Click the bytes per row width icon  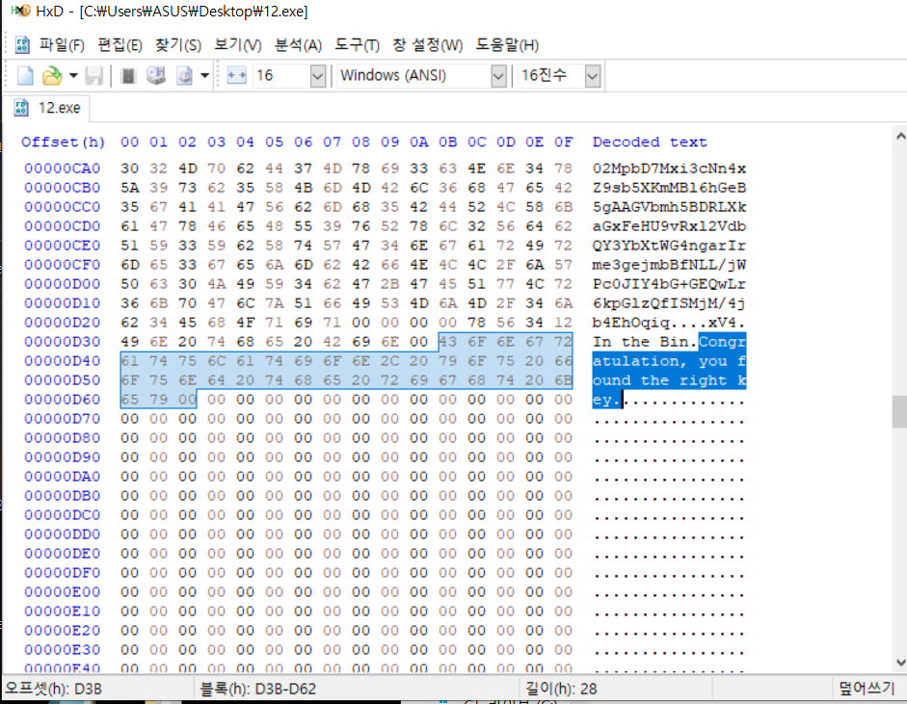click(236, 76)
